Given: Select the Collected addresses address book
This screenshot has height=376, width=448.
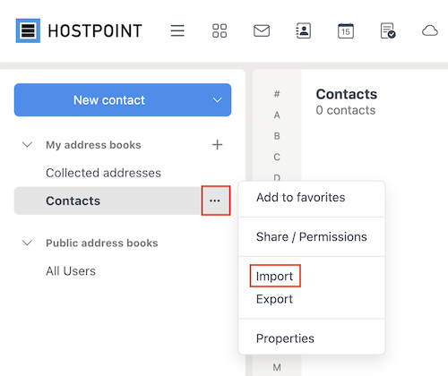Looking at the screenshot, I should pos(103,173).
